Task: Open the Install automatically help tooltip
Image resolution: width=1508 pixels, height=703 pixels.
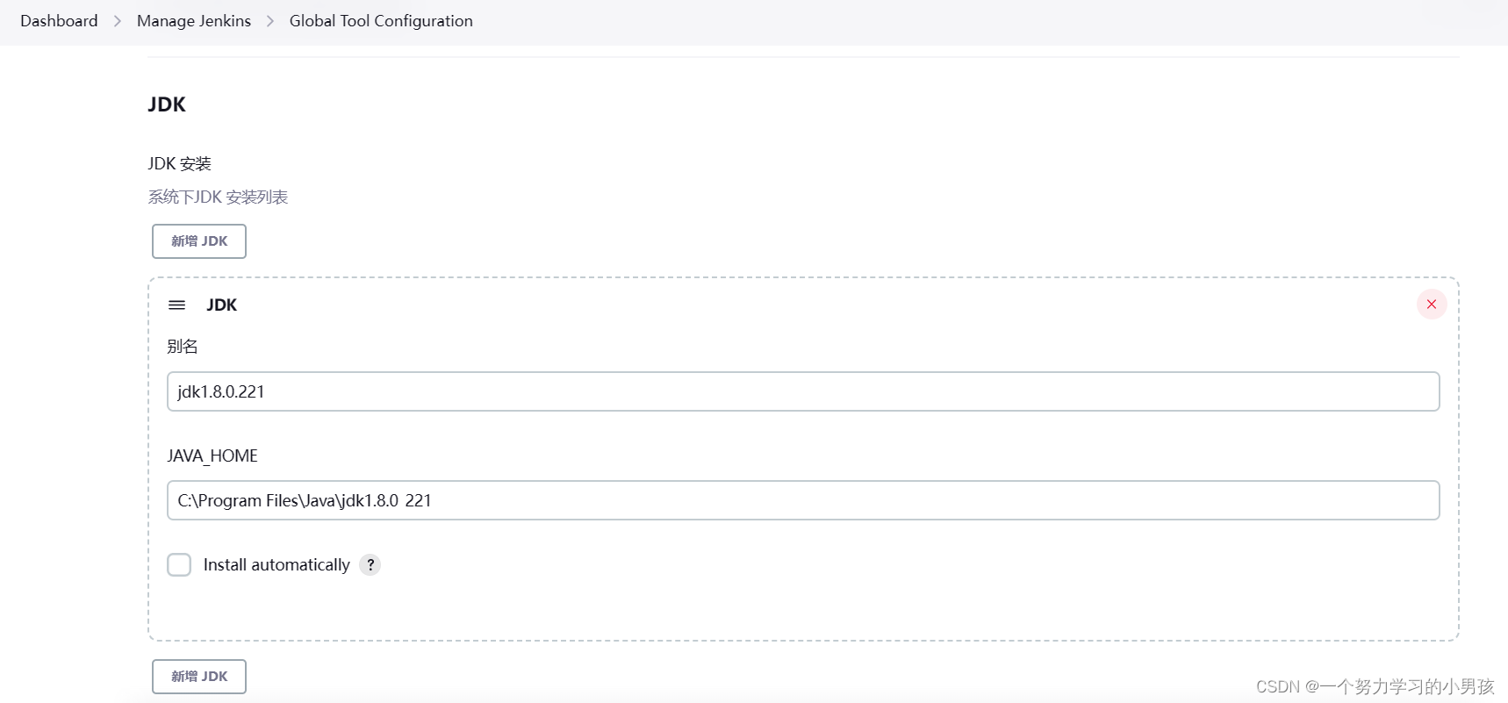Action: (370, 565)
